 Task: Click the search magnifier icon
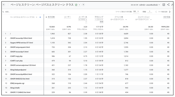3,12
